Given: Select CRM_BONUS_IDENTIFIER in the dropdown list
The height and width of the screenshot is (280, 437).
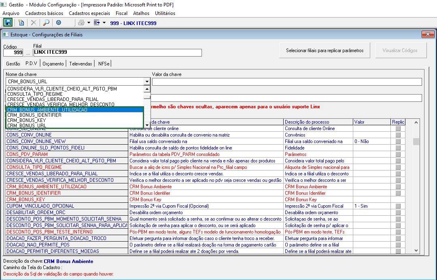Looking at the screenshot, I should (x=34, y=115).
